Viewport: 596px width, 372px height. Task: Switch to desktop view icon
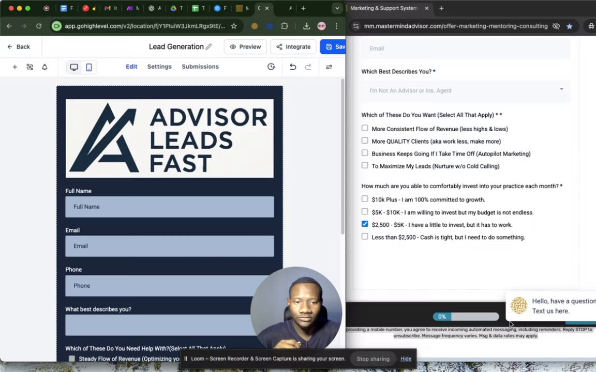pyautogui.click(x=74, y=67)
